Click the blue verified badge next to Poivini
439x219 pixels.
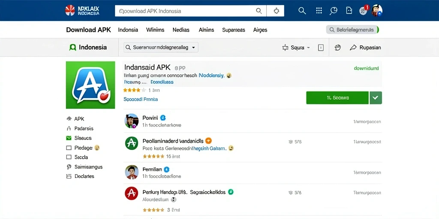click(163, 118)
